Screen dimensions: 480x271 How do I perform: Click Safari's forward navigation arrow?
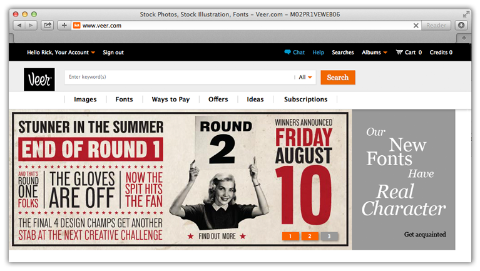(x=31, y=26)
